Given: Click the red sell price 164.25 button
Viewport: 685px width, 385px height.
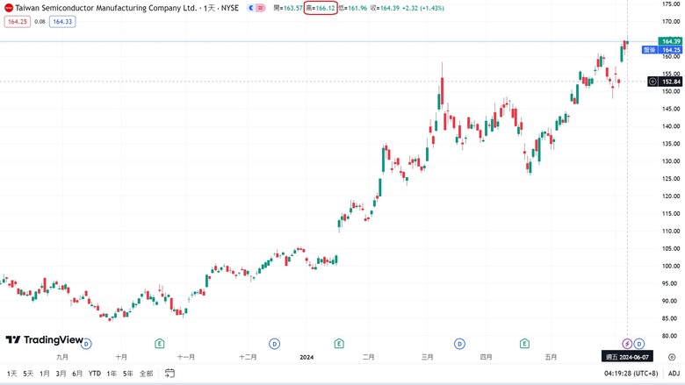Looking at the screenshot, I should coord(18,22).
